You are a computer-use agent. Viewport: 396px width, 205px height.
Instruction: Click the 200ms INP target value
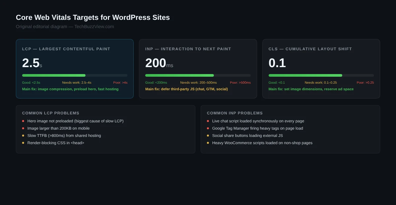159,63
